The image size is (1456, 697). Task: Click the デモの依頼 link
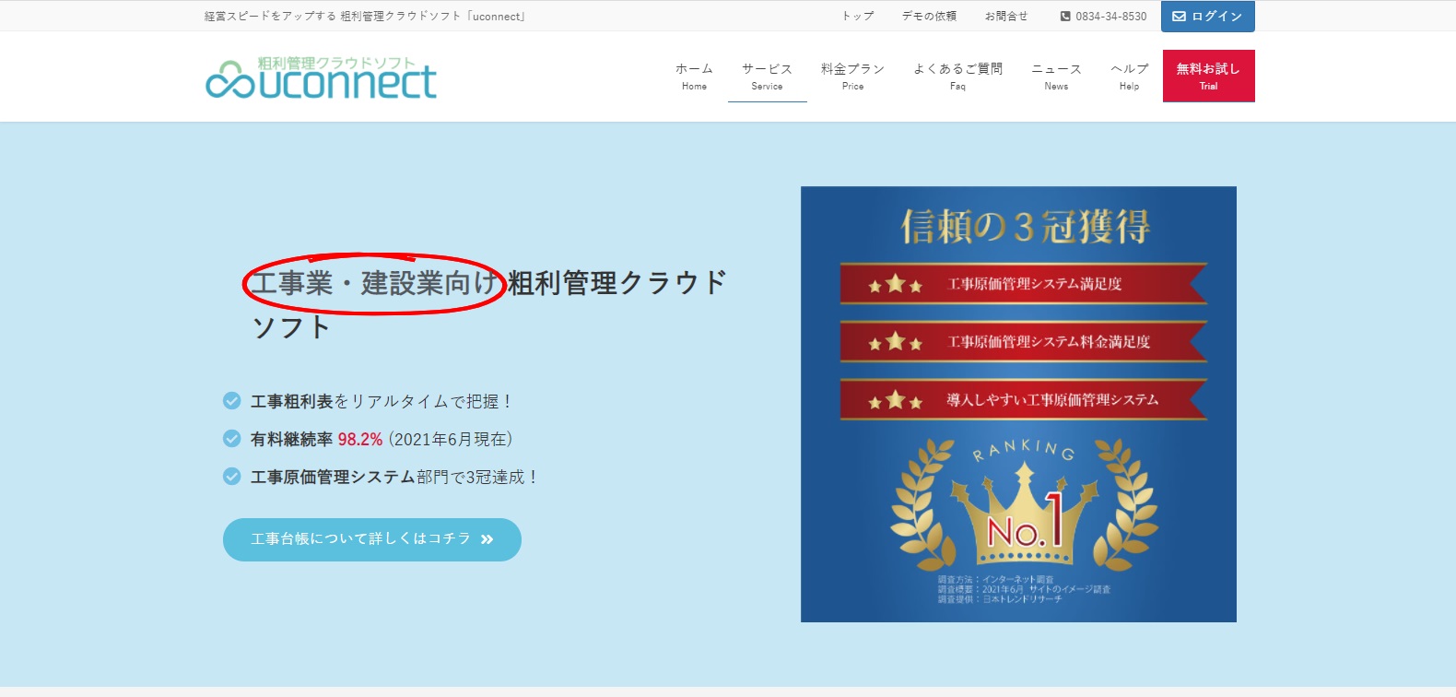tap(928, 17)
